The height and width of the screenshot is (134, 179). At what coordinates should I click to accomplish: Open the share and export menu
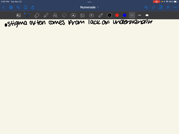[33, 7]
